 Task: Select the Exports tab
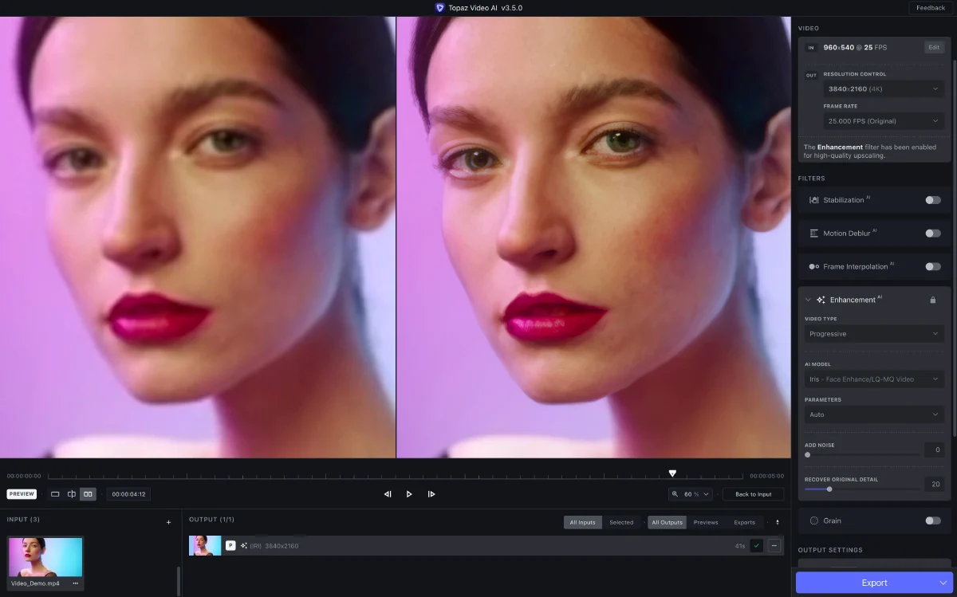[x=744, y=522]
